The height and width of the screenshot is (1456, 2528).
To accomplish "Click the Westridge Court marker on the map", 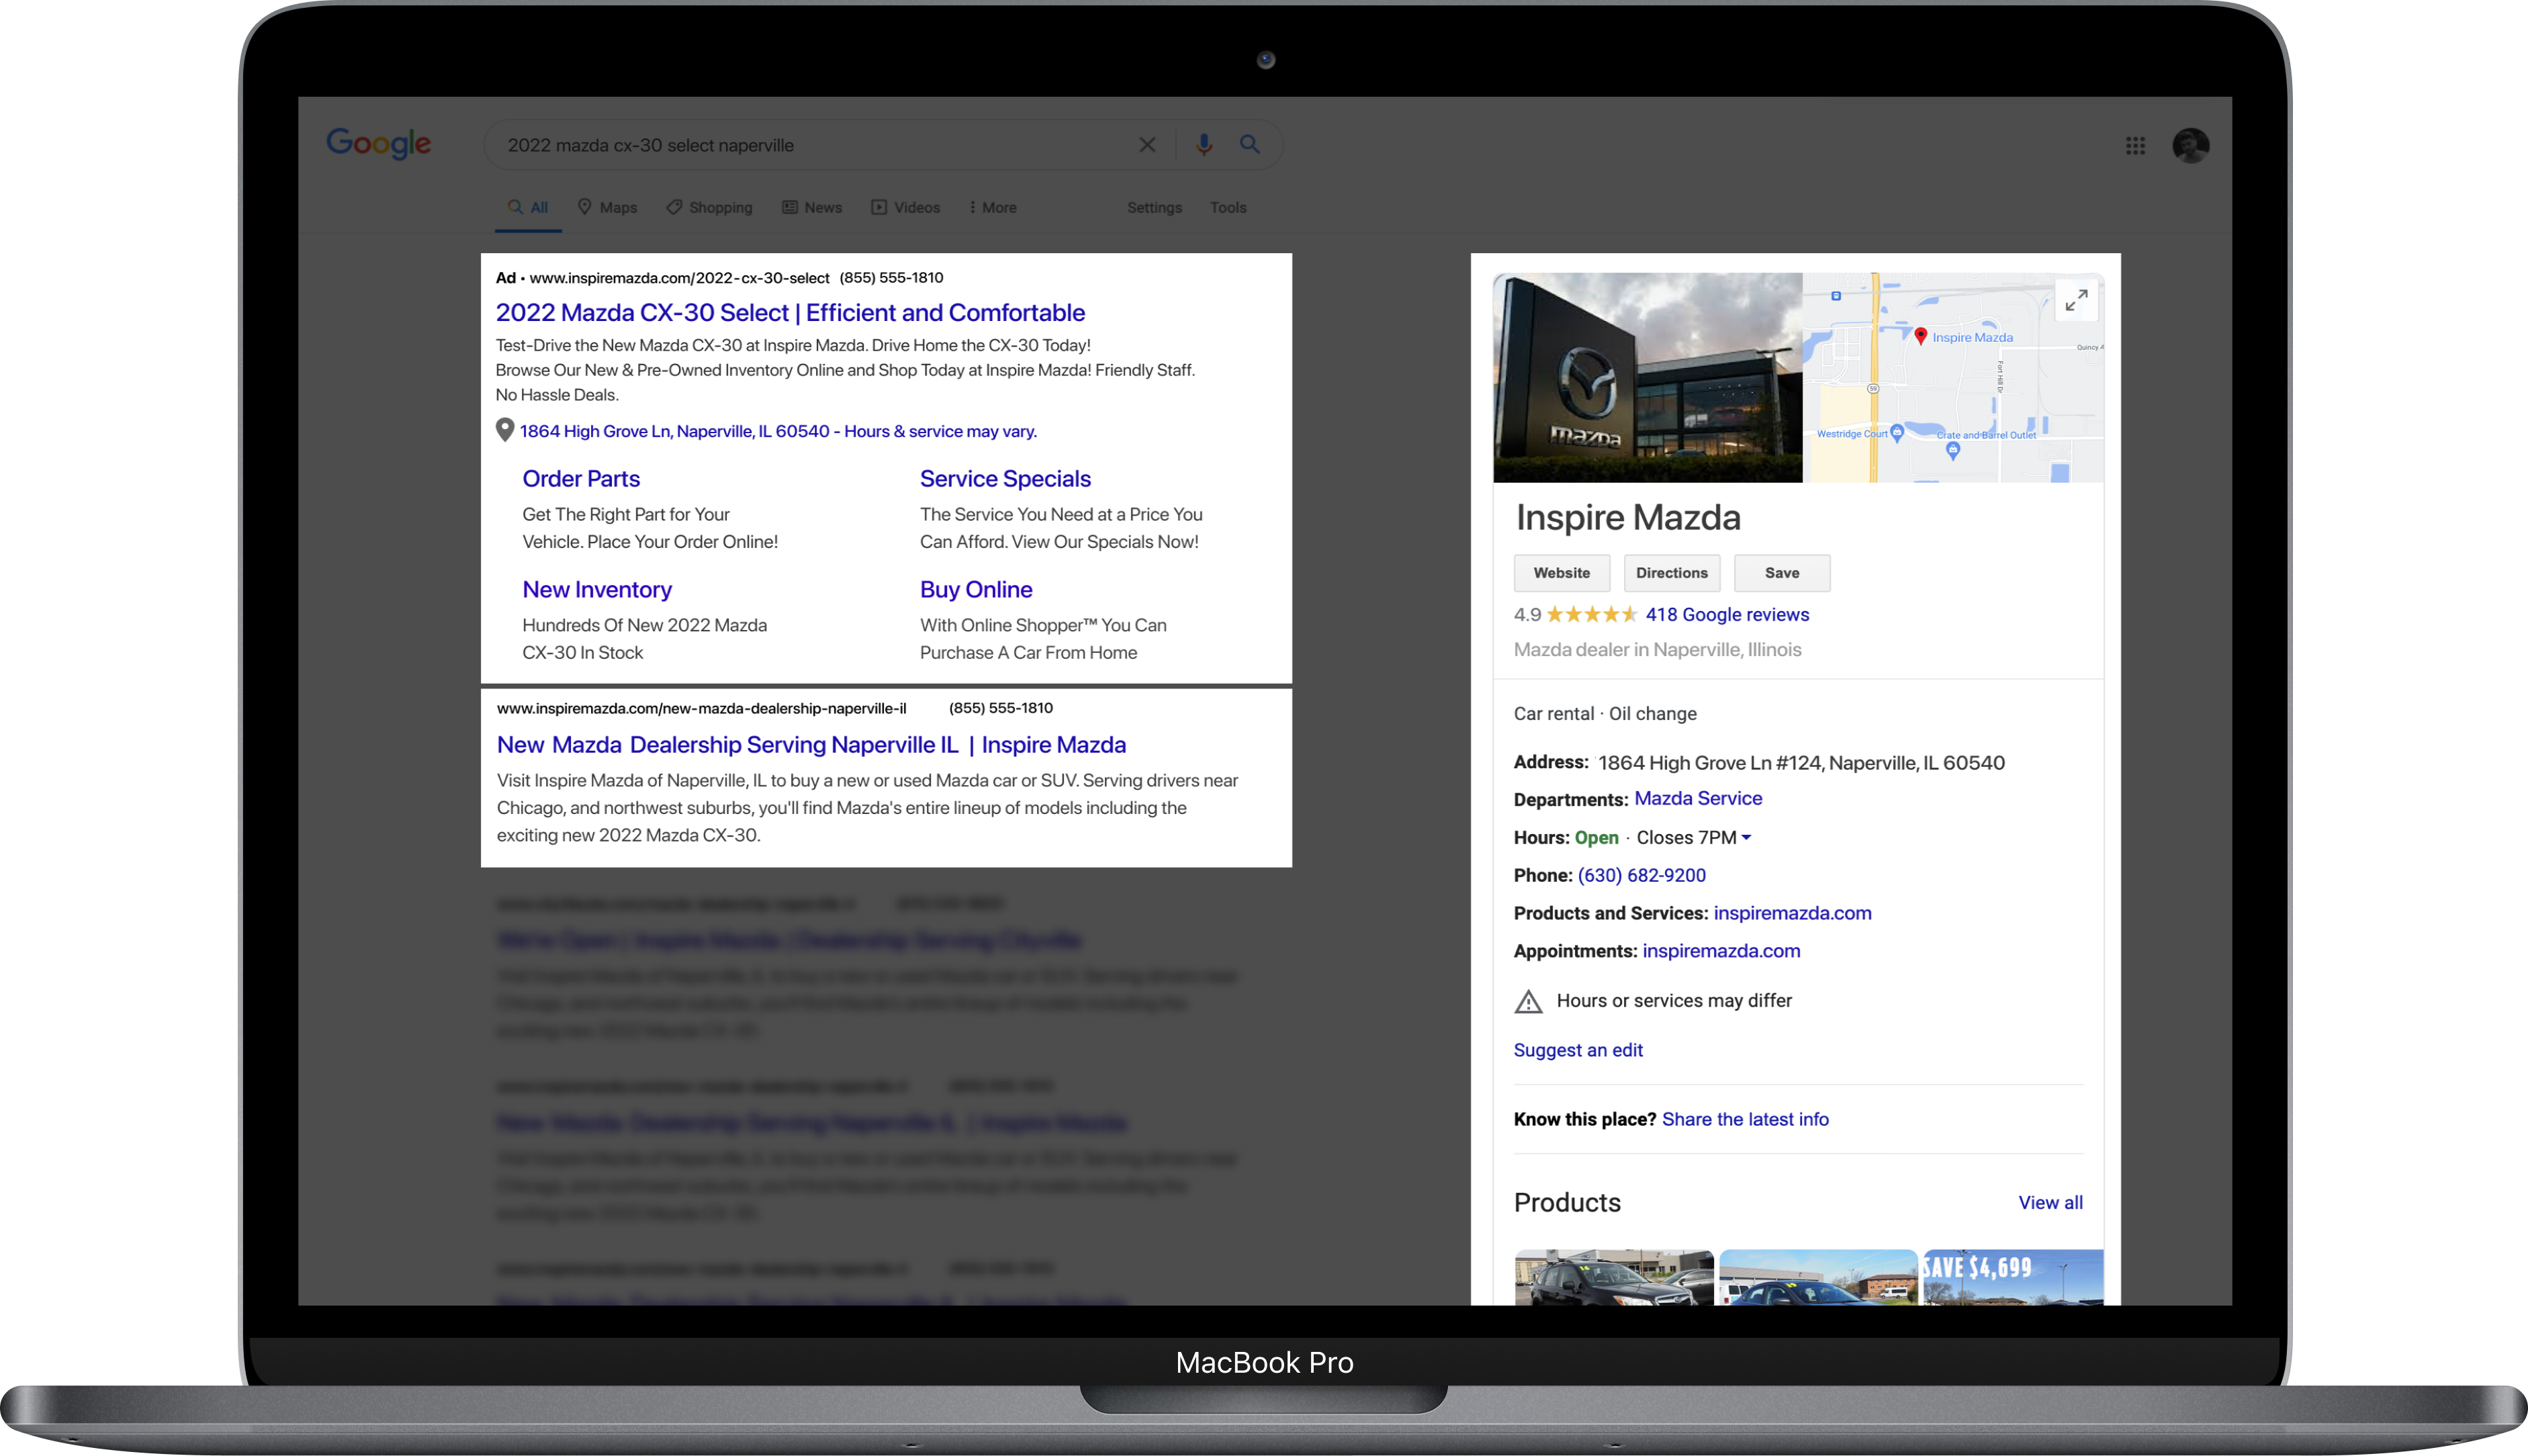I will 1896,433.
